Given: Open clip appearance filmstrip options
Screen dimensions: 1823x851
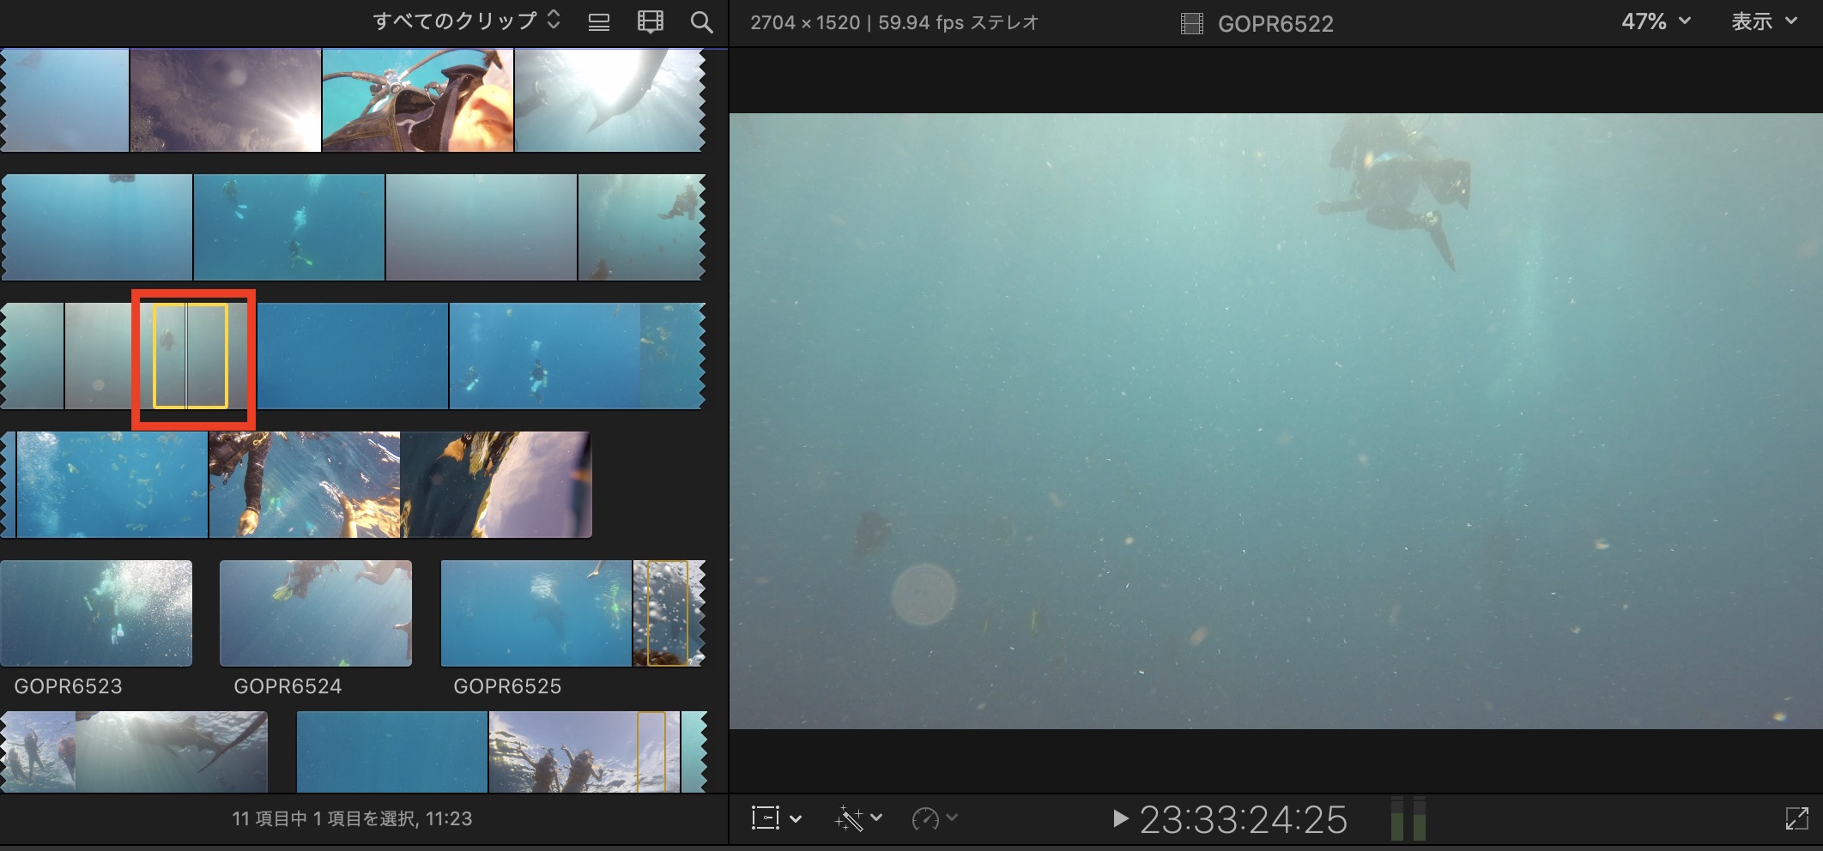Looking at the screenshot, I should (x=651, y=22).
